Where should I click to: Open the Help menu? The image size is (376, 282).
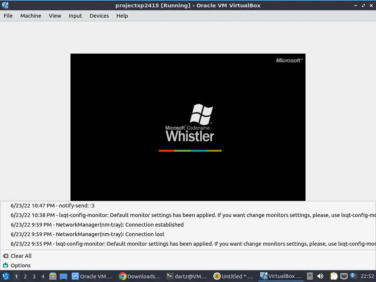point(122,16)
